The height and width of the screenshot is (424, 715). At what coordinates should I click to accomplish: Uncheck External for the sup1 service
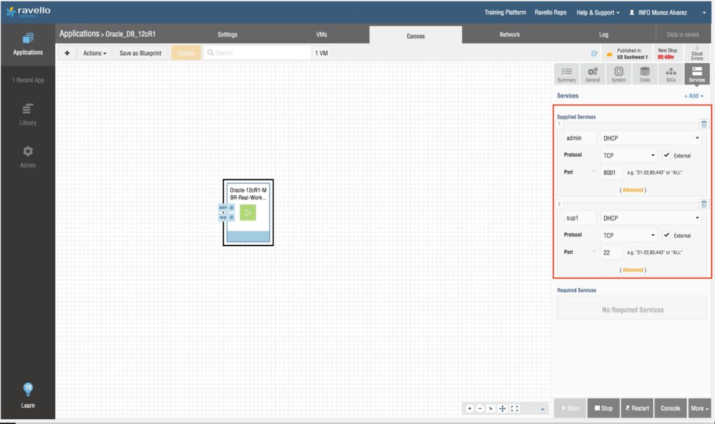(667, 235)
